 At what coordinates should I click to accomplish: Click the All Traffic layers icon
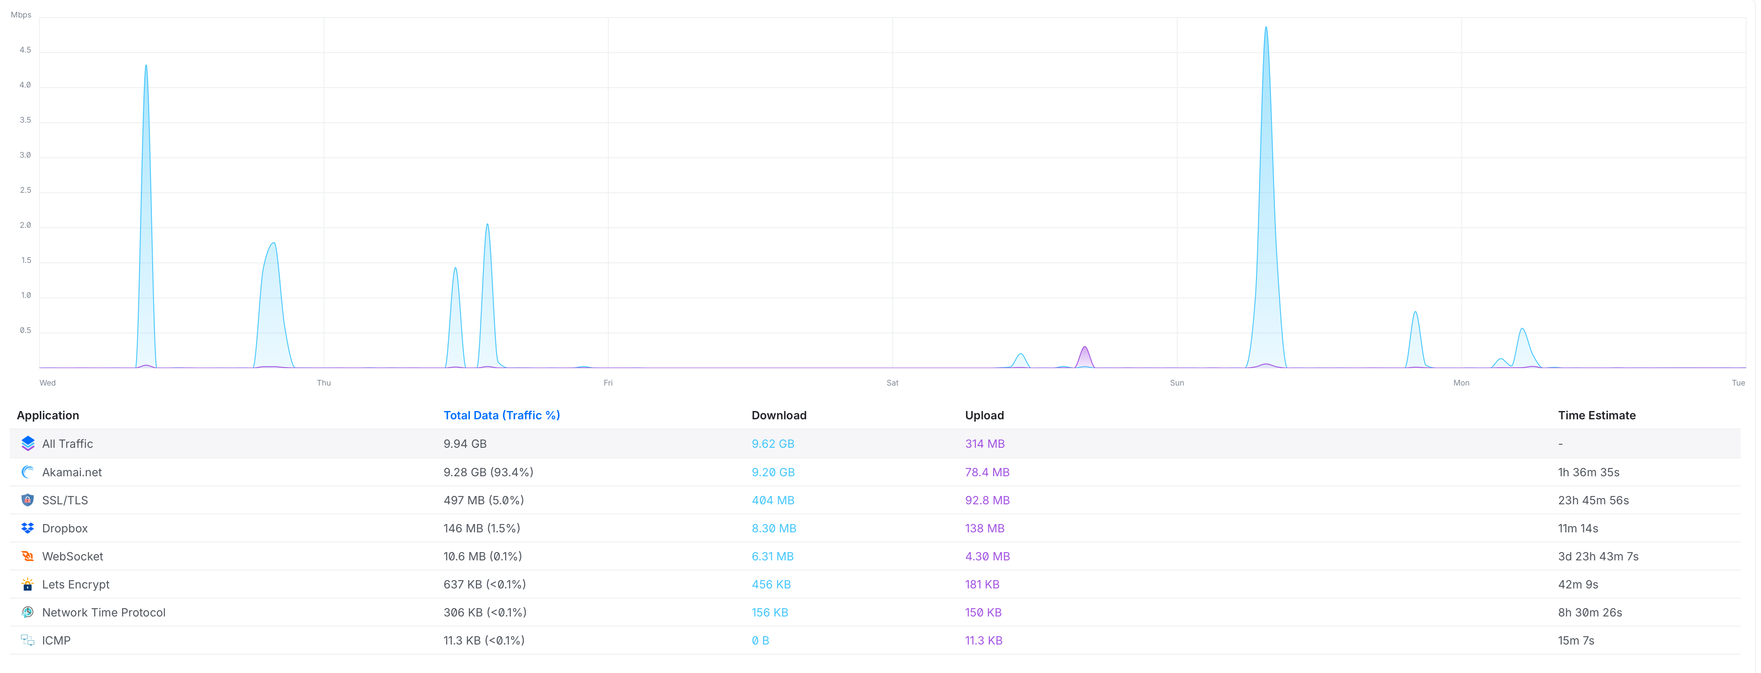[x=27, y=444]
